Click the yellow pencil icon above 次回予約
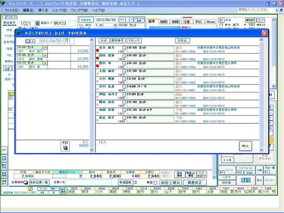The image size is (284, 213). (30, 189)
